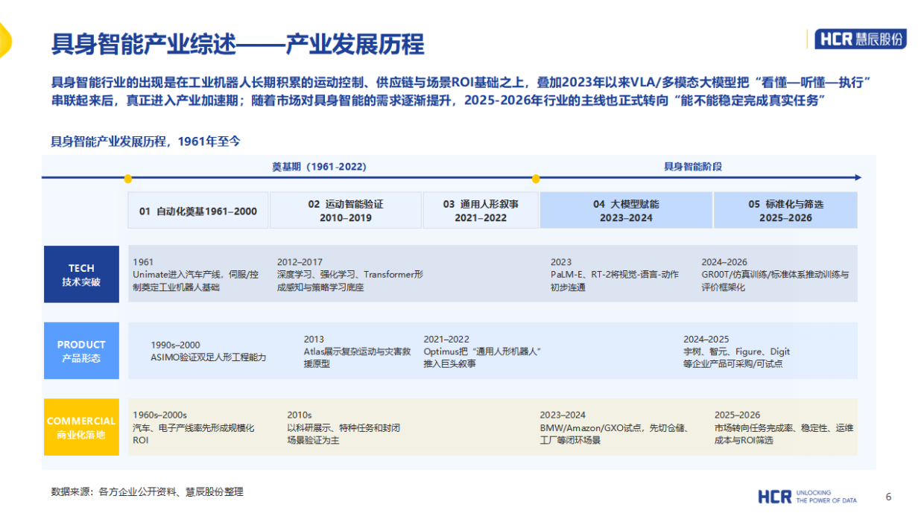Click the 2012–2017 深度学习、强化学习 entry
Screen dimensions: 924x519
(349, 274)
